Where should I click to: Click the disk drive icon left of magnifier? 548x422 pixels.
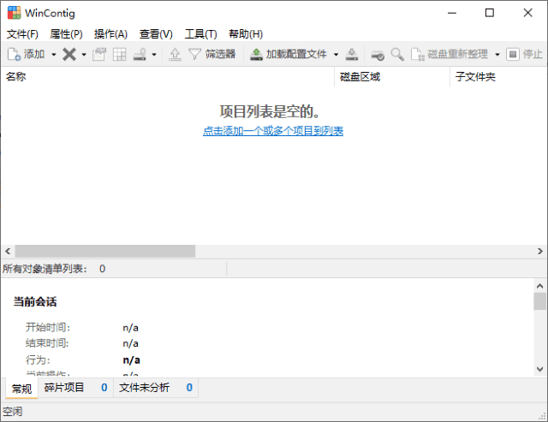[378, 54]
